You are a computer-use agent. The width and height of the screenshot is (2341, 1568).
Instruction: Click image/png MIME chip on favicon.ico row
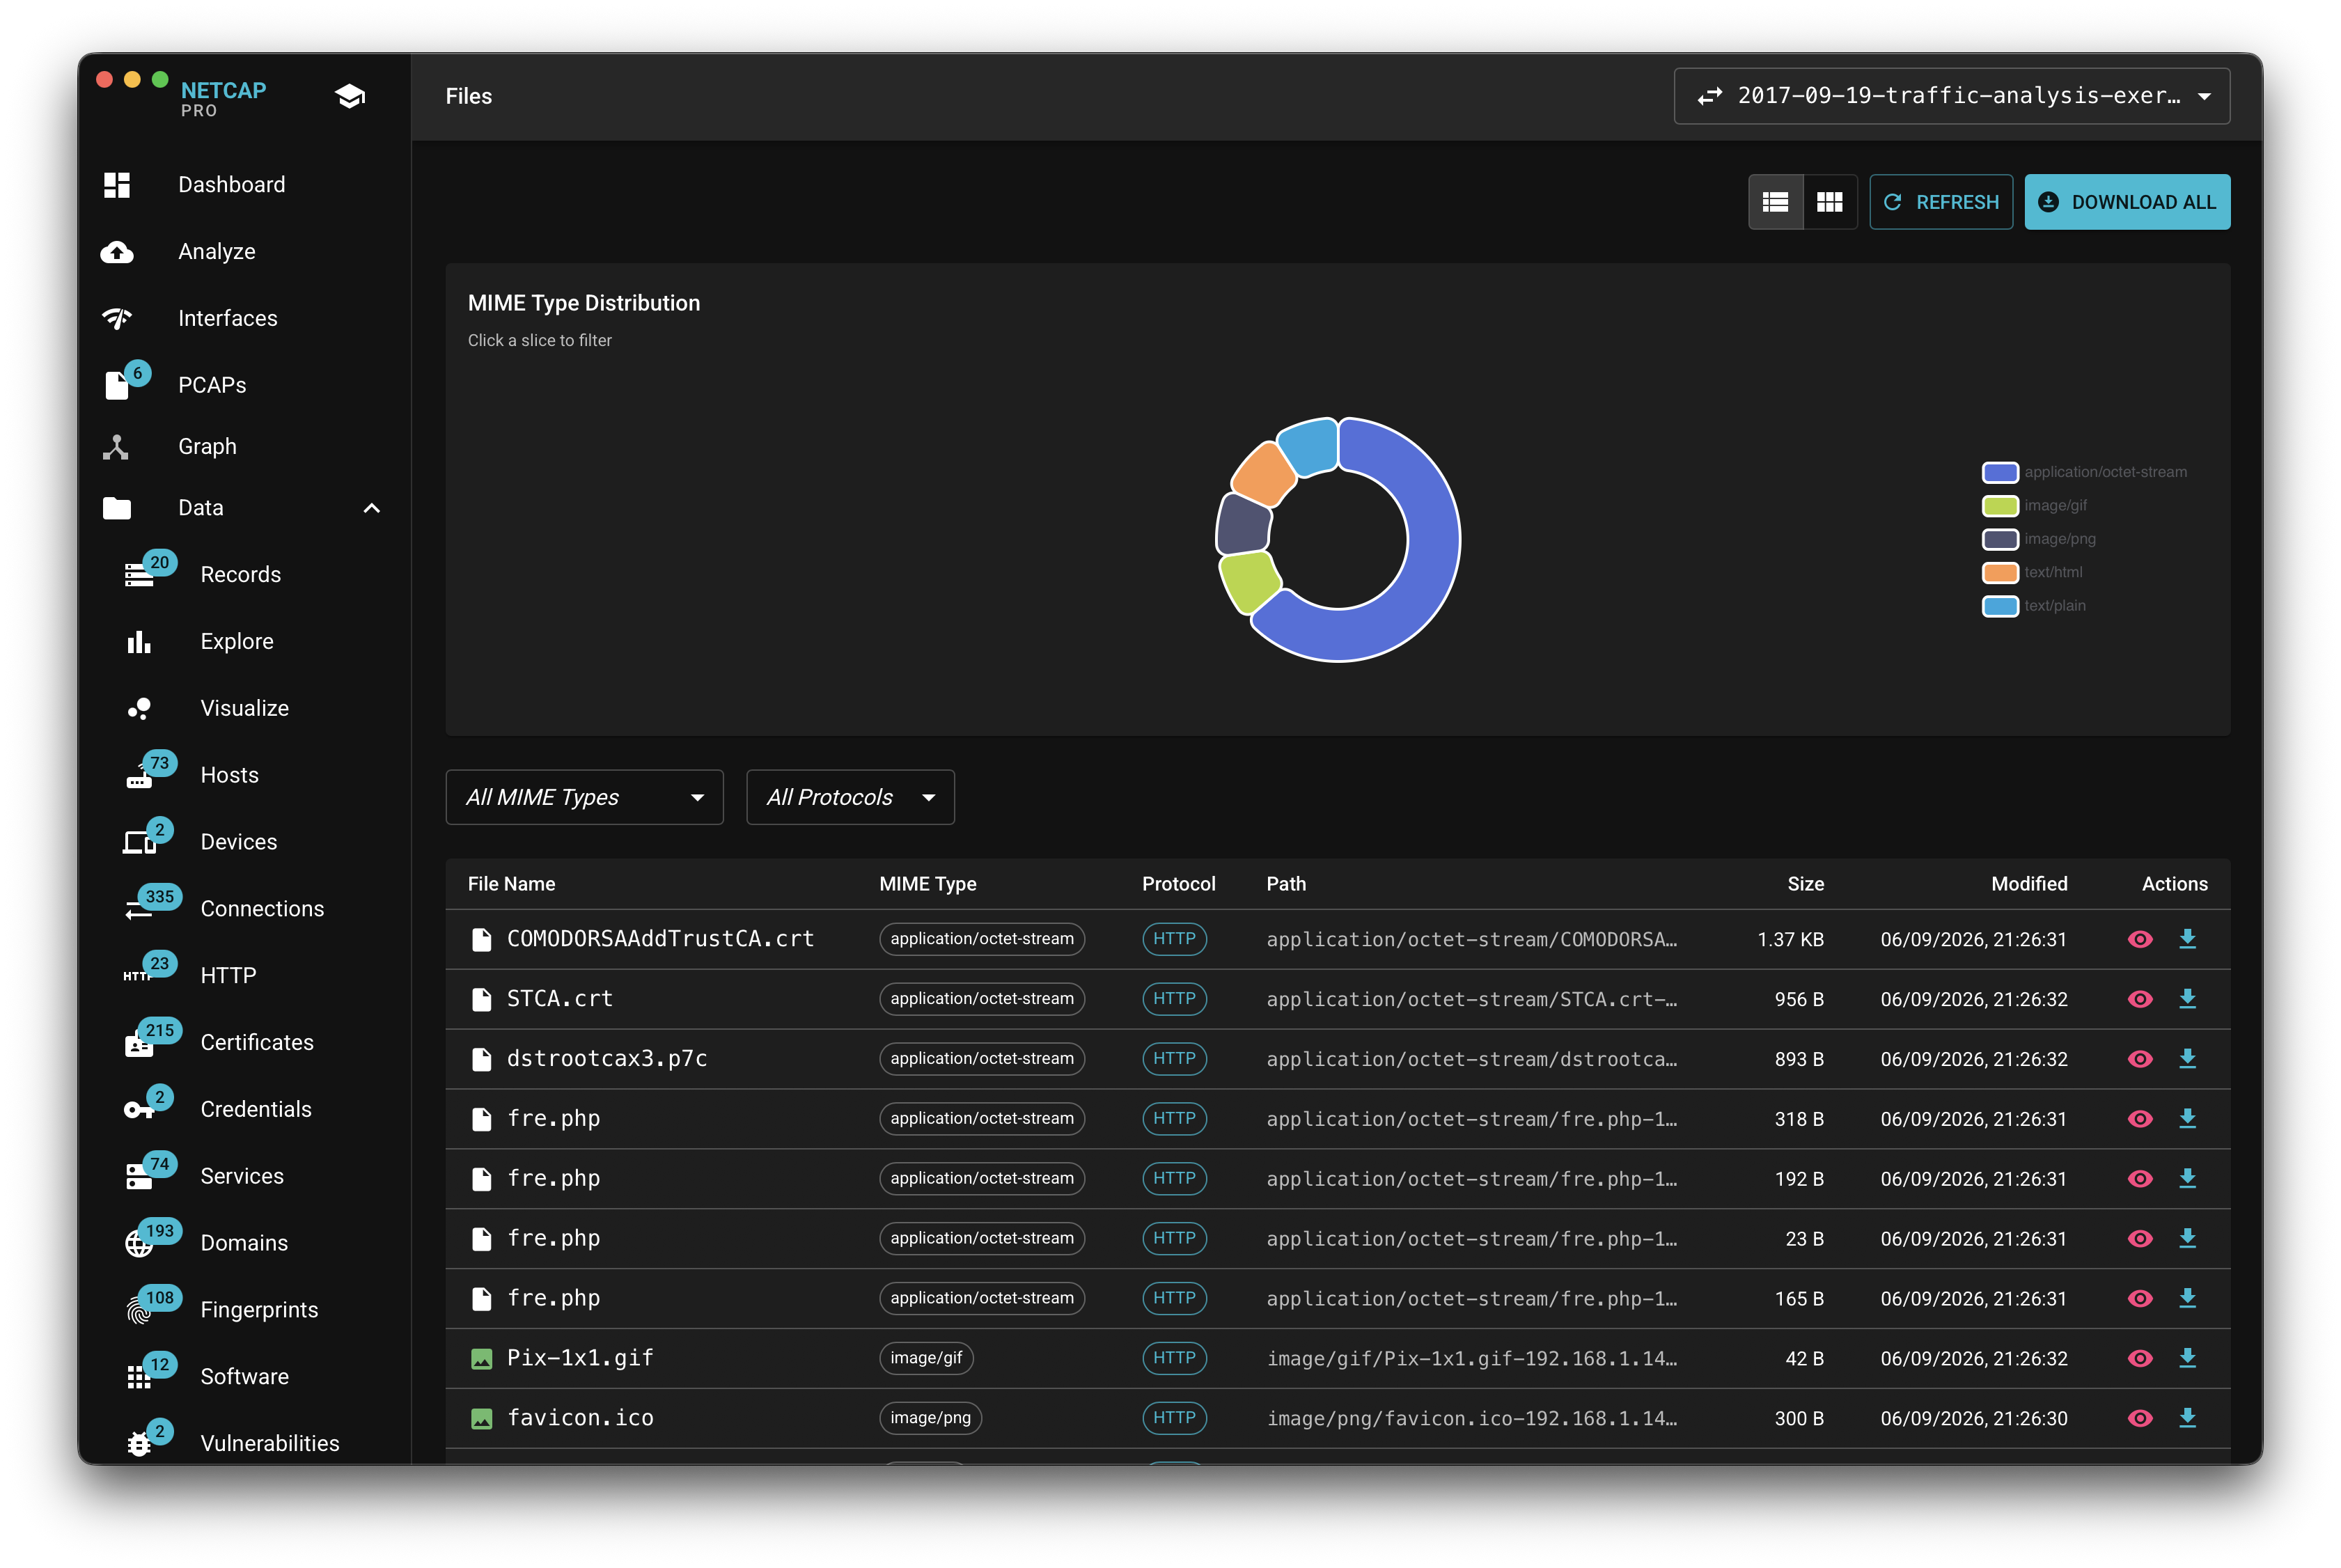tap(930, 1418)
